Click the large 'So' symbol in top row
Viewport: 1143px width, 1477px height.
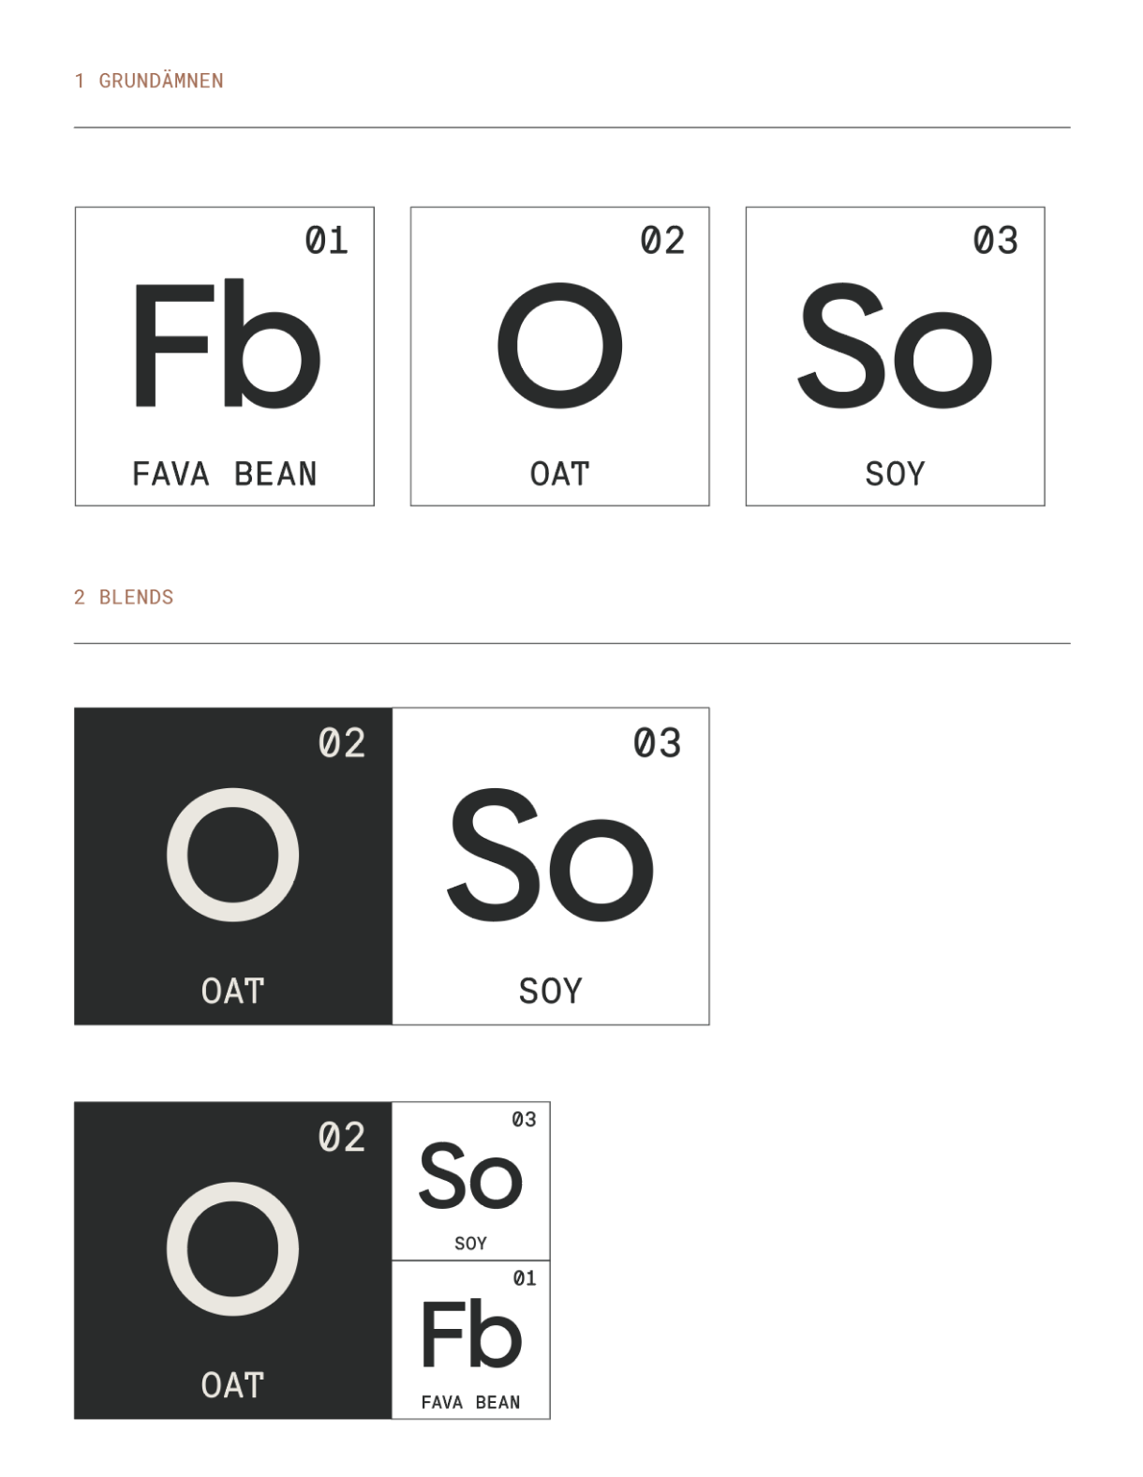tap(894, 345)
